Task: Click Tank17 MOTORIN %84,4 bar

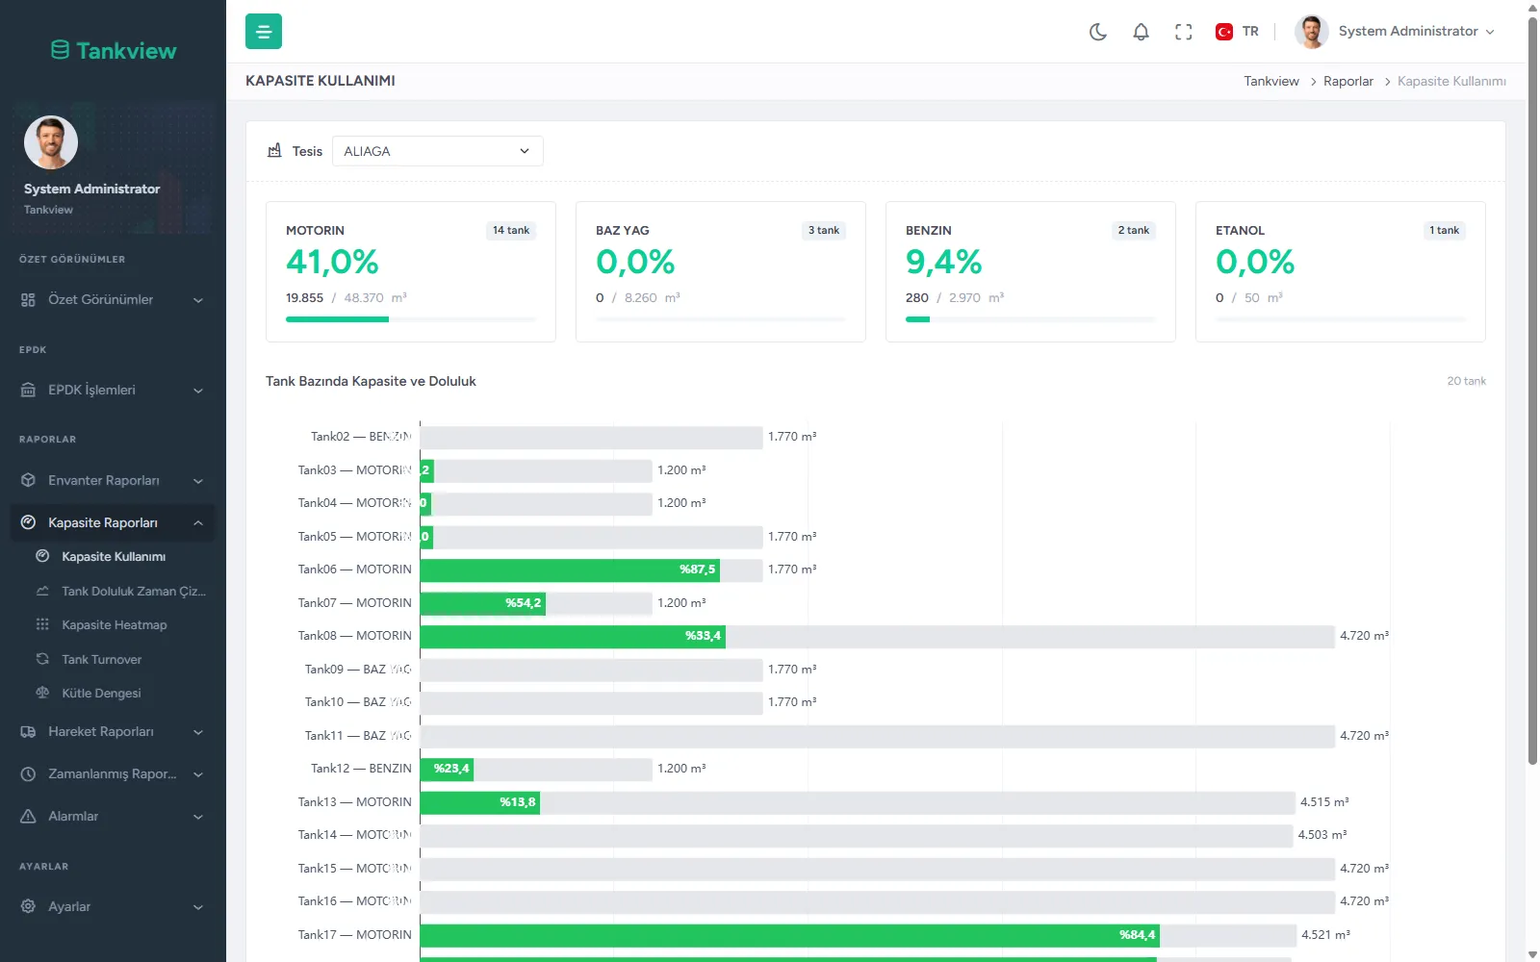Action: point(790,936)
